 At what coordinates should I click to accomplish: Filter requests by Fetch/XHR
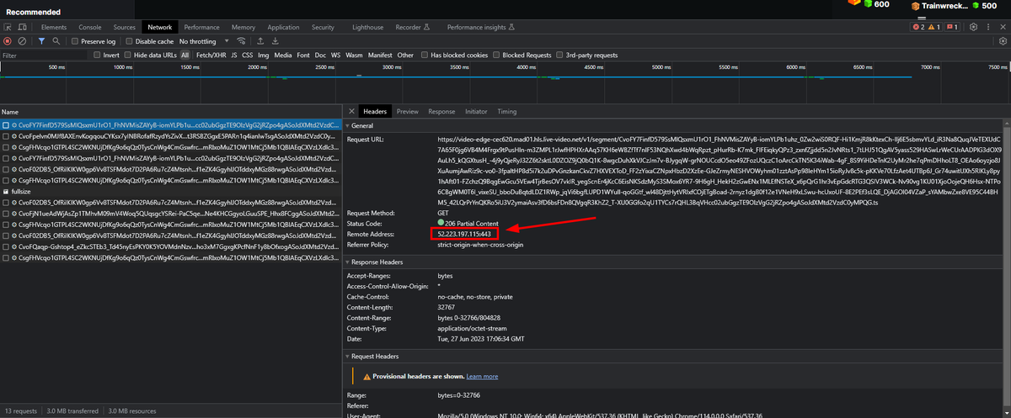point(210,55)
